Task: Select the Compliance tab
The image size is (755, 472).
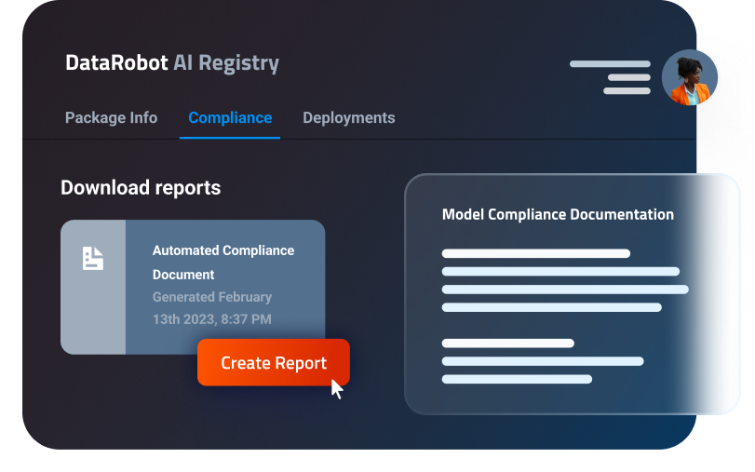Action: tap(230, 118)
